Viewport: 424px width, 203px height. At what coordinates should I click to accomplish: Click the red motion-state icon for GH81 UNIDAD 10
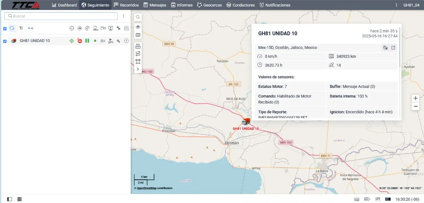[x=79, y=41]
